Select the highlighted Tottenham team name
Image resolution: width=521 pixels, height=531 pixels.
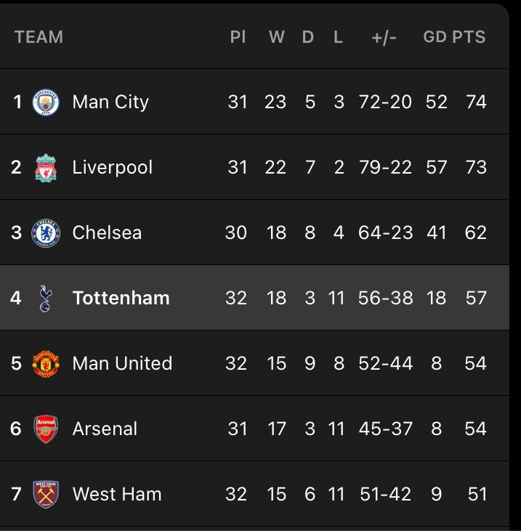pyautogui.click(x=121, y=298)
